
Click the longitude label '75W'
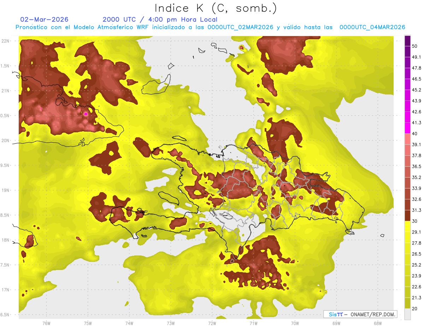pos(88,323)
